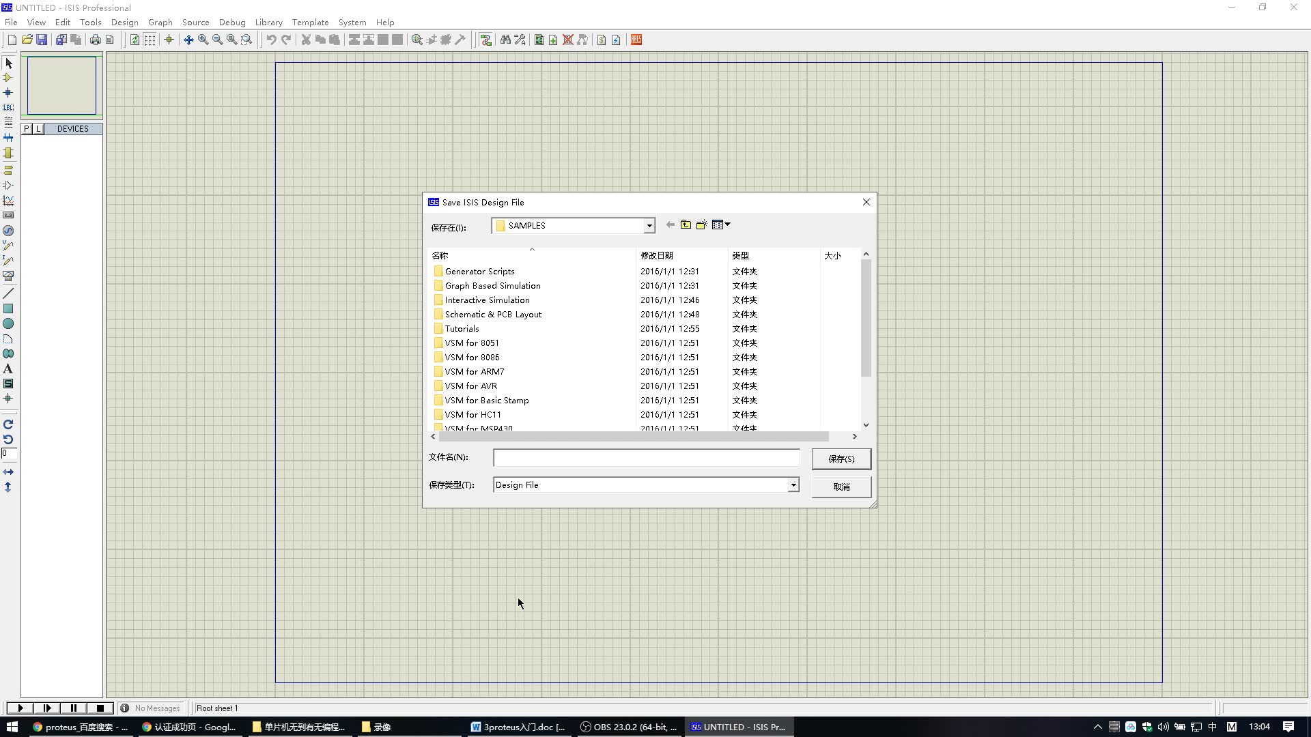
Task: Select the Wire Label (LBL) tool
Action: click(x=8, y=108)
